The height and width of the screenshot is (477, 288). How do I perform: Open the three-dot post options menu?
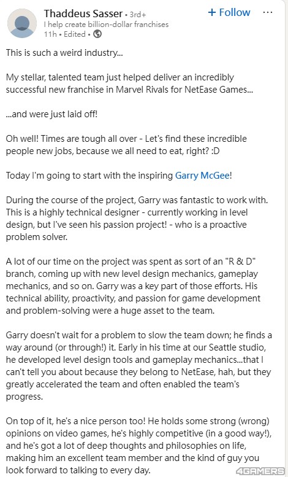pyautogui.click(x=267, y=12)
